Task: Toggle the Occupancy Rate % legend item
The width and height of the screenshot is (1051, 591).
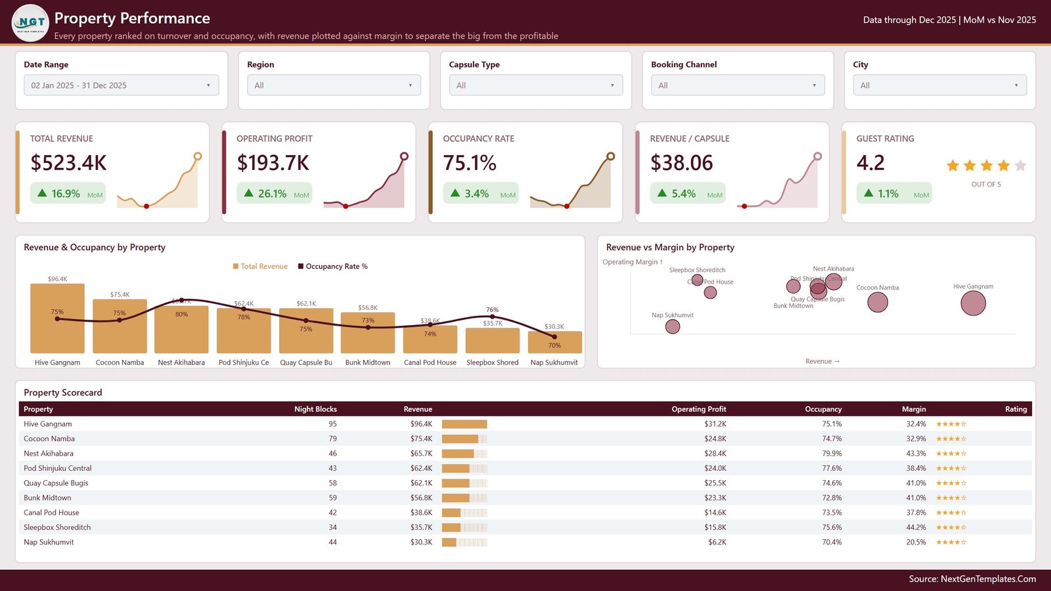Action: coord(332,267)
